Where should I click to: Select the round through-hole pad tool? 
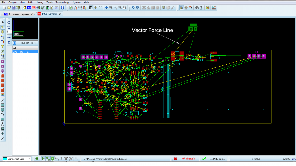pyautogui.click(x=3, y=61)
